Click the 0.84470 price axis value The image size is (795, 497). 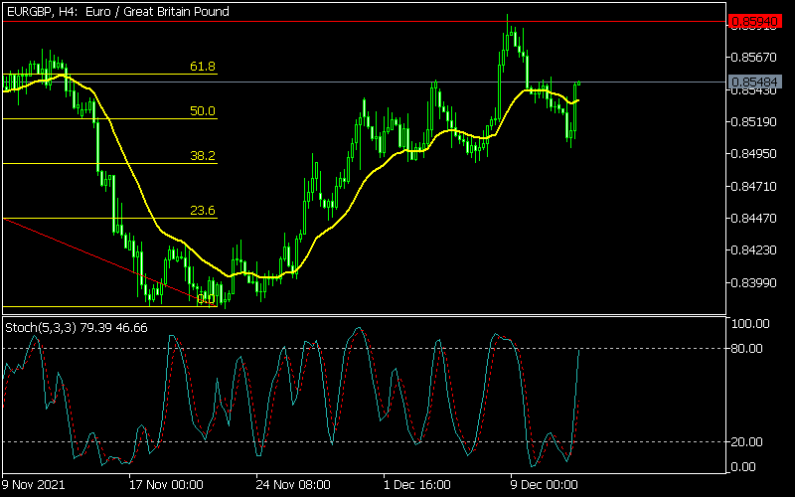click(754, 218)
